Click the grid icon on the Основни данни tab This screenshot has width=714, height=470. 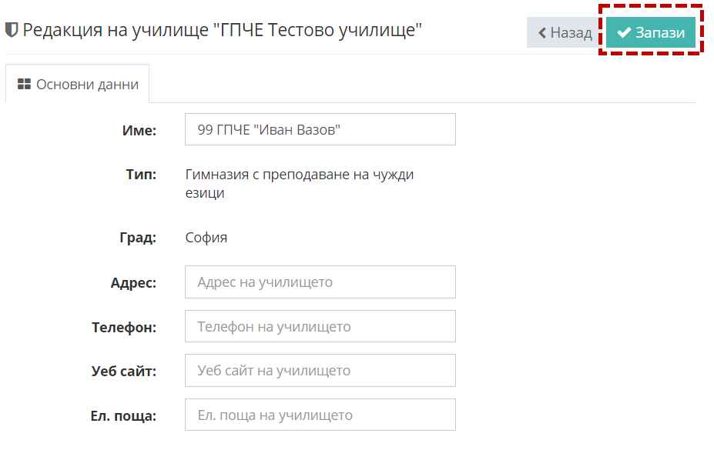(24, 85)
